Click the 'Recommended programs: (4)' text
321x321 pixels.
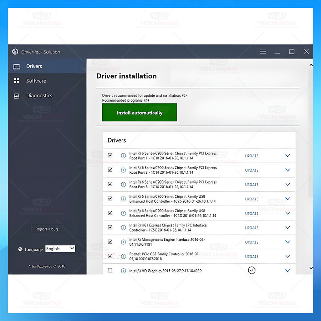tap(125, 100)
